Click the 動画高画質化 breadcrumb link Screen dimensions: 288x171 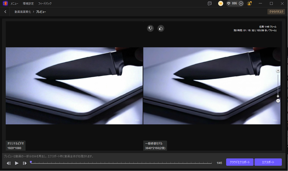point(23,12)
